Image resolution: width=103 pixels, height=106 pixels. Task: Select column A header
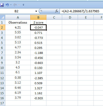click(x=18, y=17)
